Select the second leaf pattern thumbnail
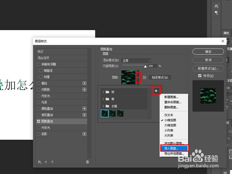 113,113
